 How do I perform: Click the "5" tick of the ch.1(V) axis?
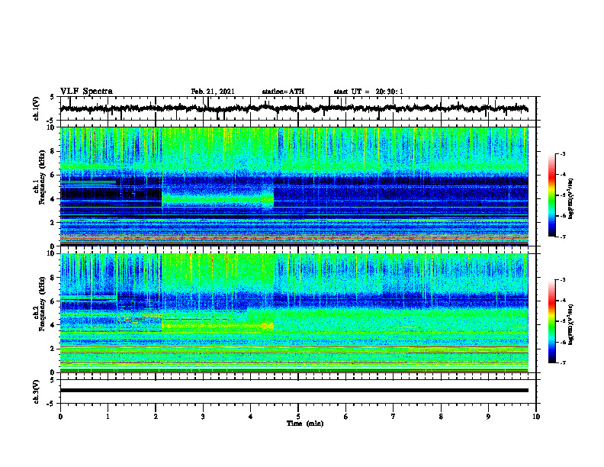[52, 98]
